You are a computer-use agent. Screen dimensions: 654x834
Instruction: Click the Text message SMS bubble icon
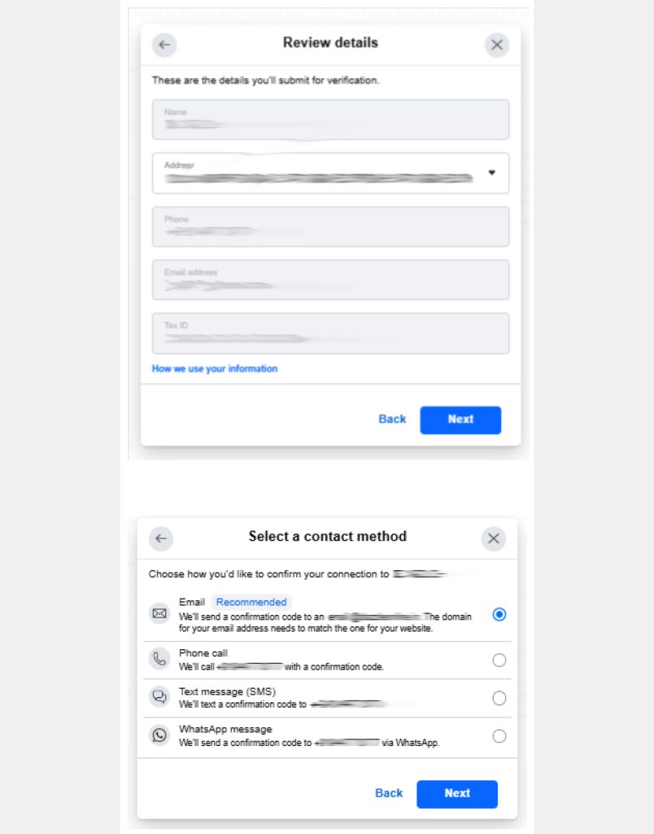[x=160, y=697]
